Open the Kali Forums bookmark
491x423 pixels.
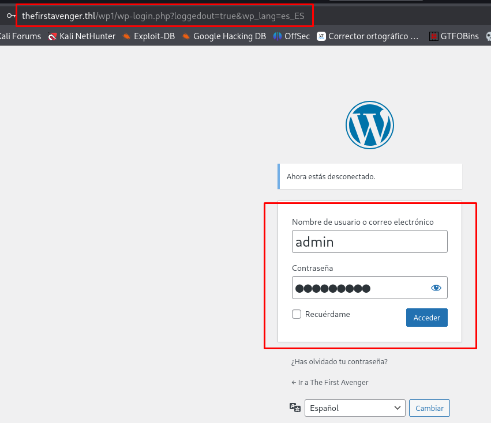tap(20, 36)
